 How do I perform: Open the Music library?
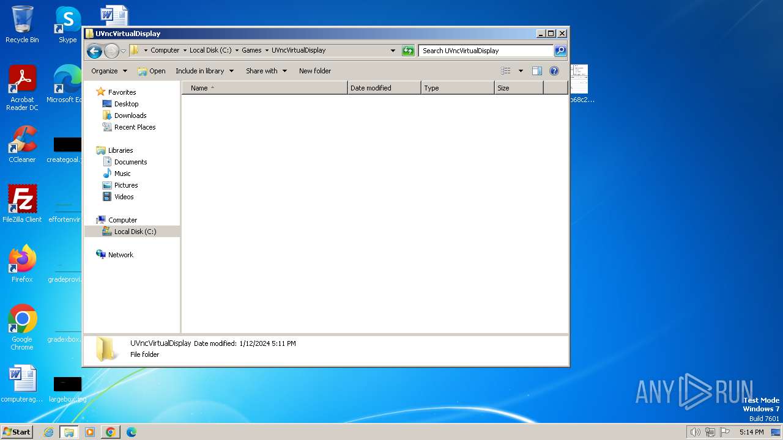[122, 174]
